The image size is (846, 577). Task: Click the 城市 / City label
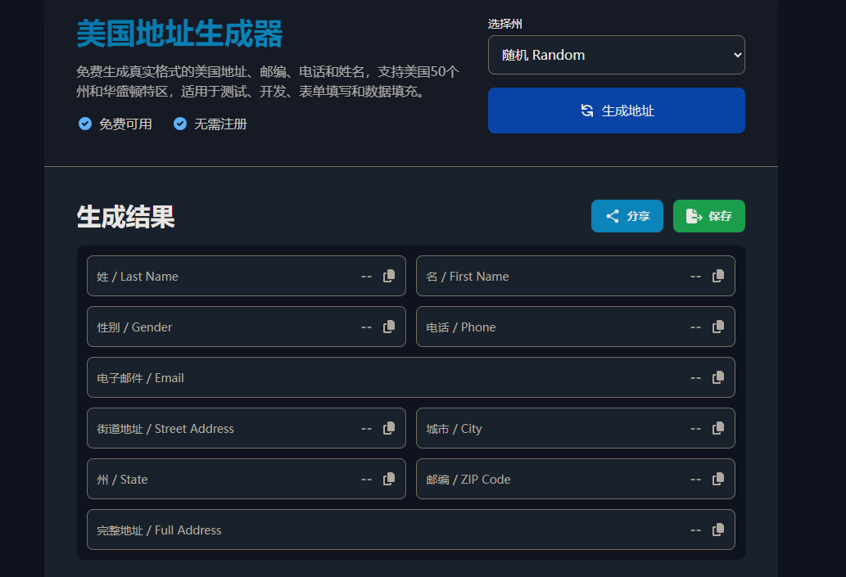tap(454, 429)
